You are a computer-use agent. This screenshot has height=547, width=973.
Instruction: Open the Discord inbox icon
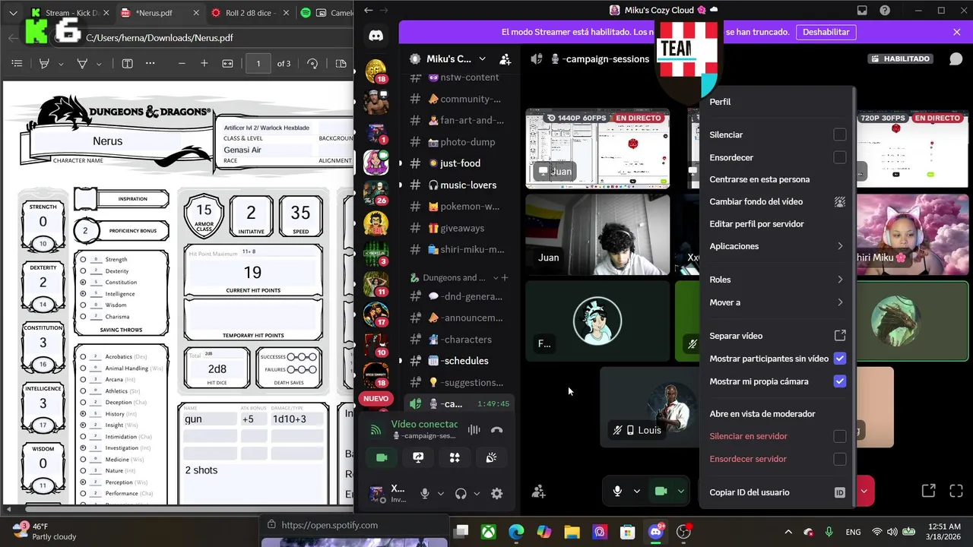coord(862,11)
